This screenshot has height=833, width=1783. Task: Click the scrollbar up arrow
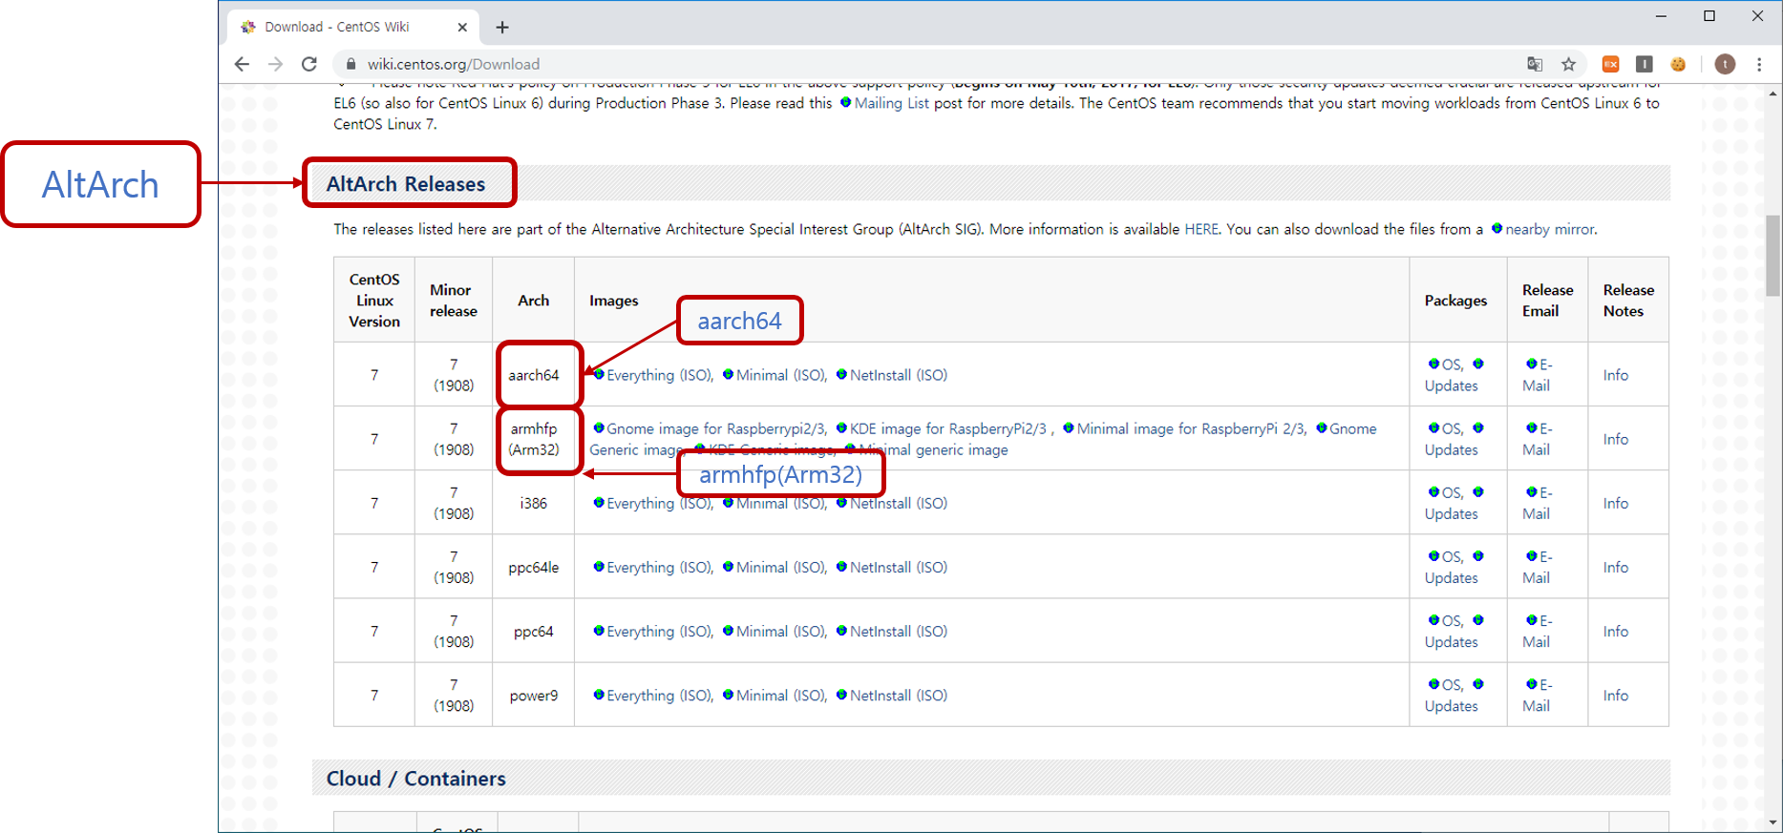coord(1773,94)
